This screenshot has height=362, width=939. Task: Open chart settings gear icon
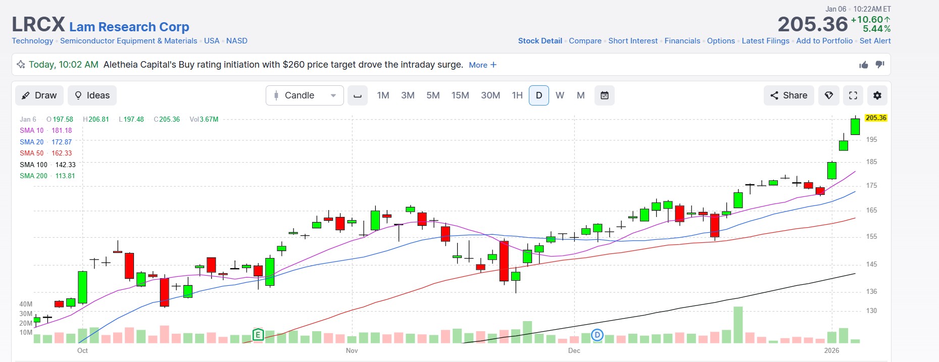pos(877,95)
